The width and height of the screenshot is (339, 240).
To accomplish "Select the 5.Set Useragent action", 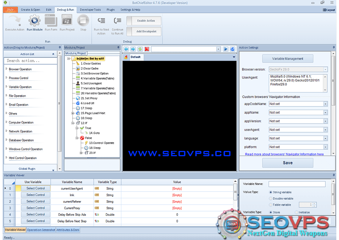I will click(91, 83).
